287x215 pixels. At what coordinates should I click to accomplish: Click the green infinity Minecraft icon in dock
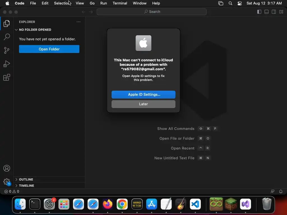(216, 204)
